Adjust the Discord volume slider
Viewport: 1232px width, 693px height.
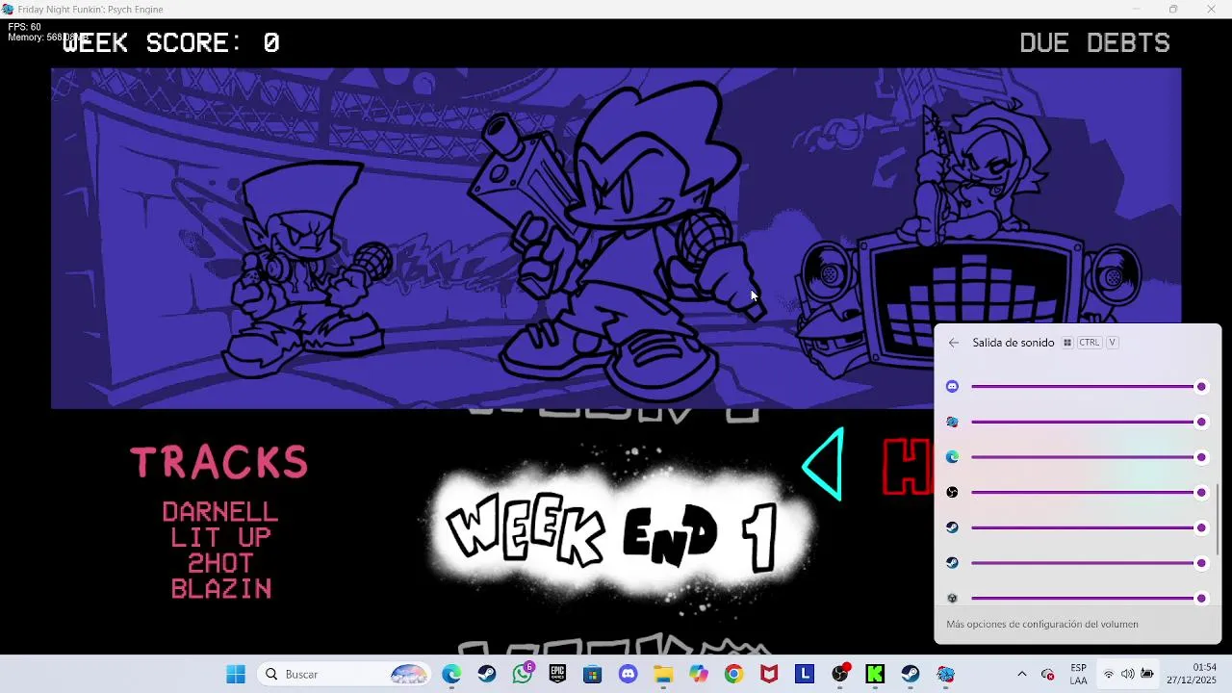click(x=1089, y=387)
